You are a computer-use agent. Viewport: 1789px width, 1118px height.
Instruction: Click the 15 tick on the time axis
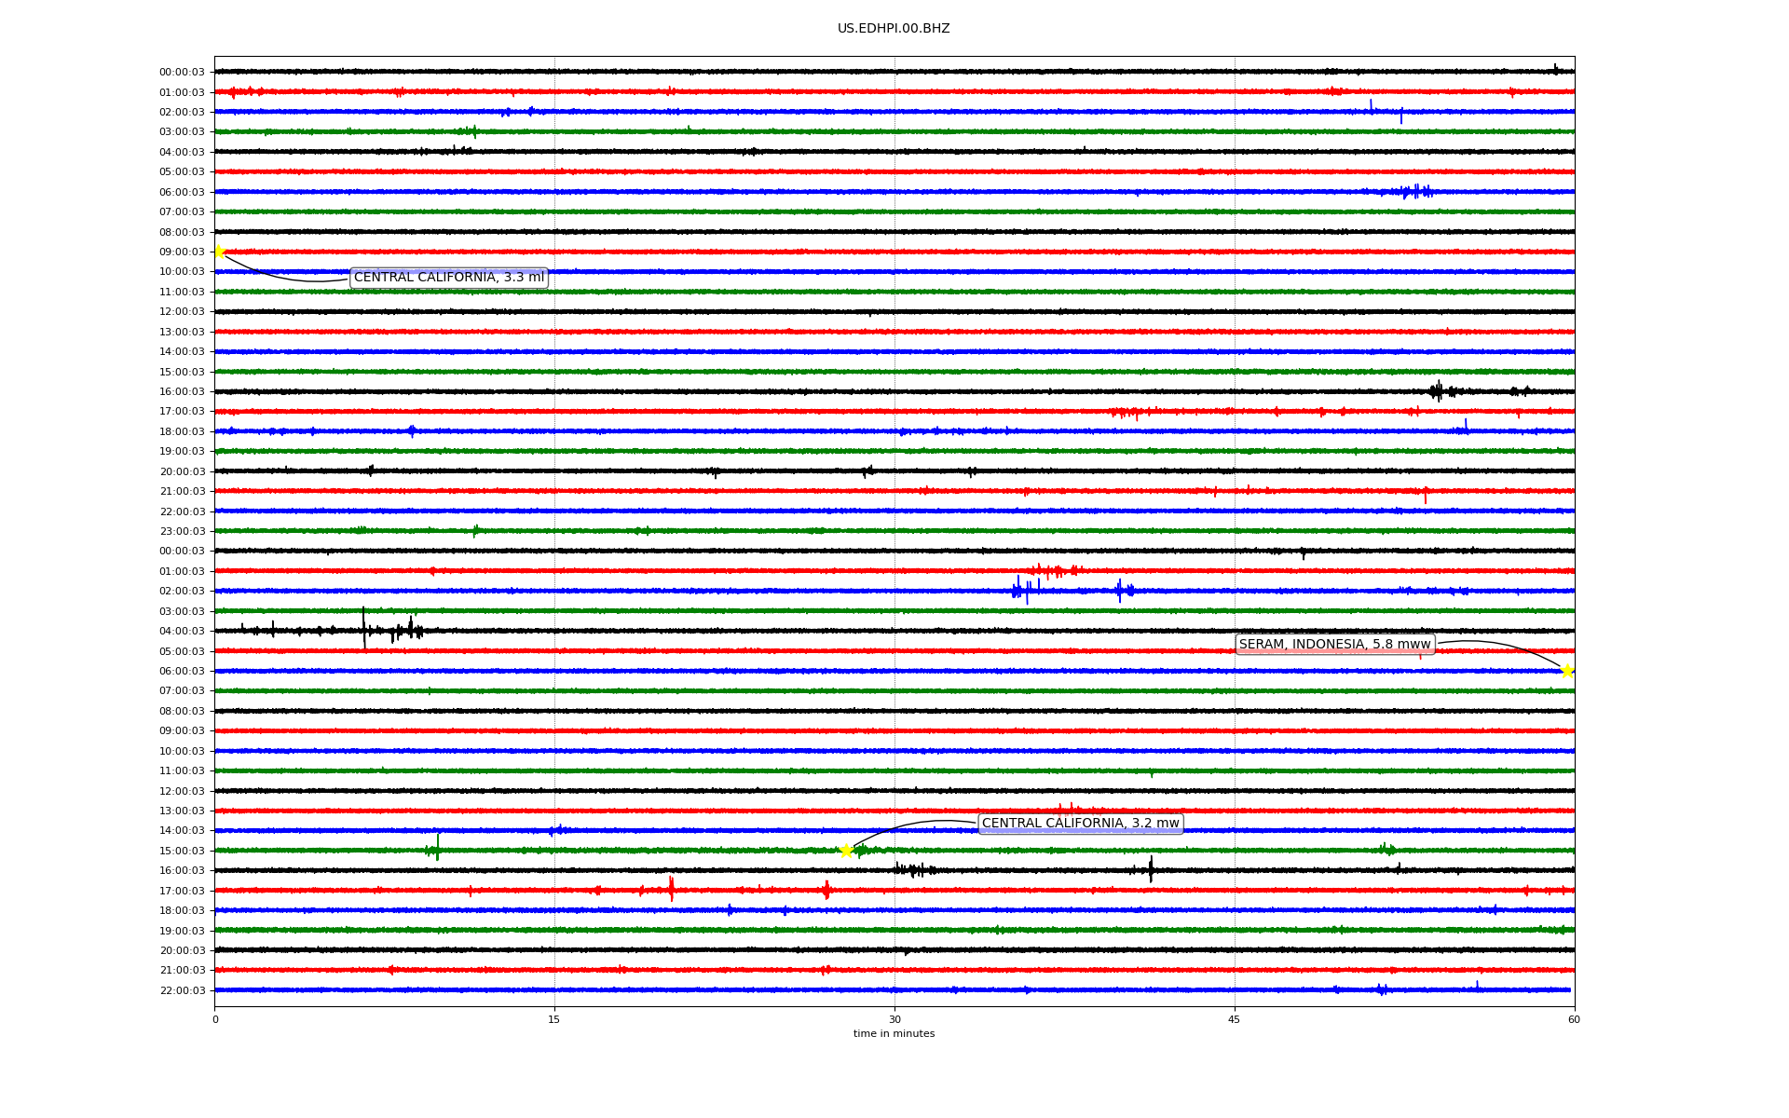click(554, 1019)
